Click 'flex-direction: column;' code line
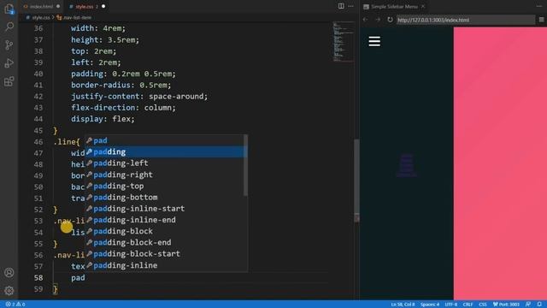The height and width of the screenshot is (308, 547). 123,108
